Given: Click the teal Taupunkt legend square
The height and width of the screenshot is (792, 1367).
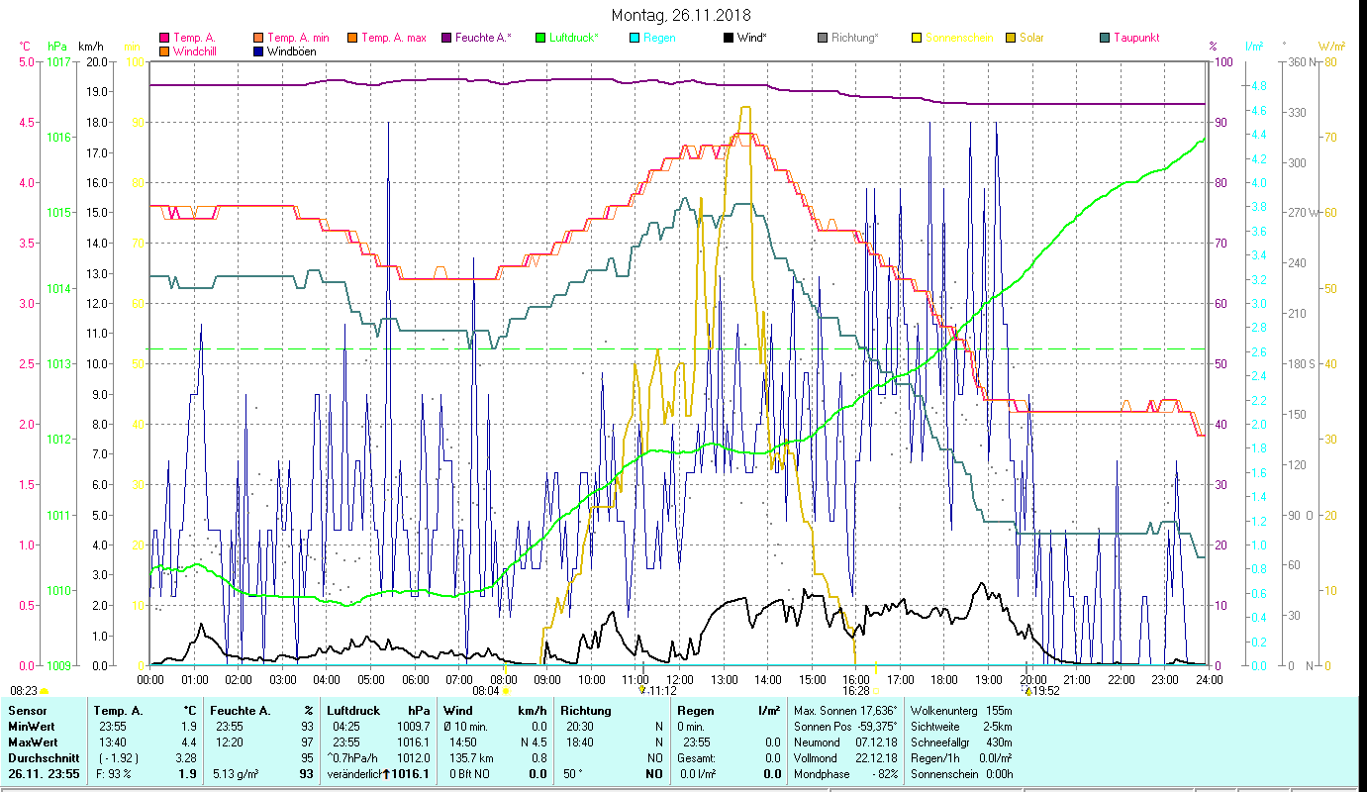Looking at the screenshot, I should tap(1105, 39).
